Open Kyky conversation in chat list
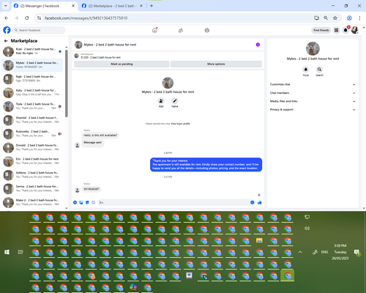The width and height of the screenshot is (366, 293). [32, 92]
